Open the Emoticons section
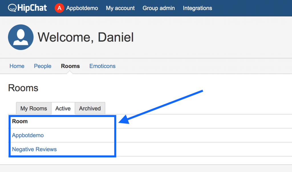This screenshot has width=292, height=172. pyautogui.click(x=102, y=66)
